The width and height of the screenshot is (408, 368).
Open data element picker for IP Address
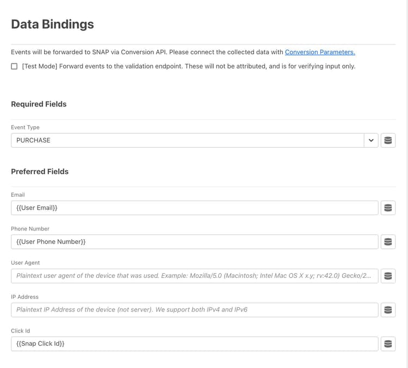(388, 310)
